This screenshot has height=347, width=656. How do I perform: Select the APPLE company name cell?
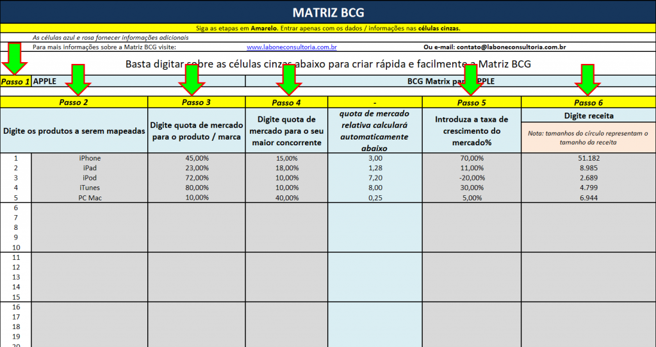[138, 81]
